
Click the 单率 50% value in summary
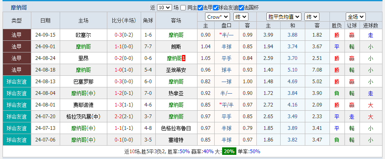255,152
